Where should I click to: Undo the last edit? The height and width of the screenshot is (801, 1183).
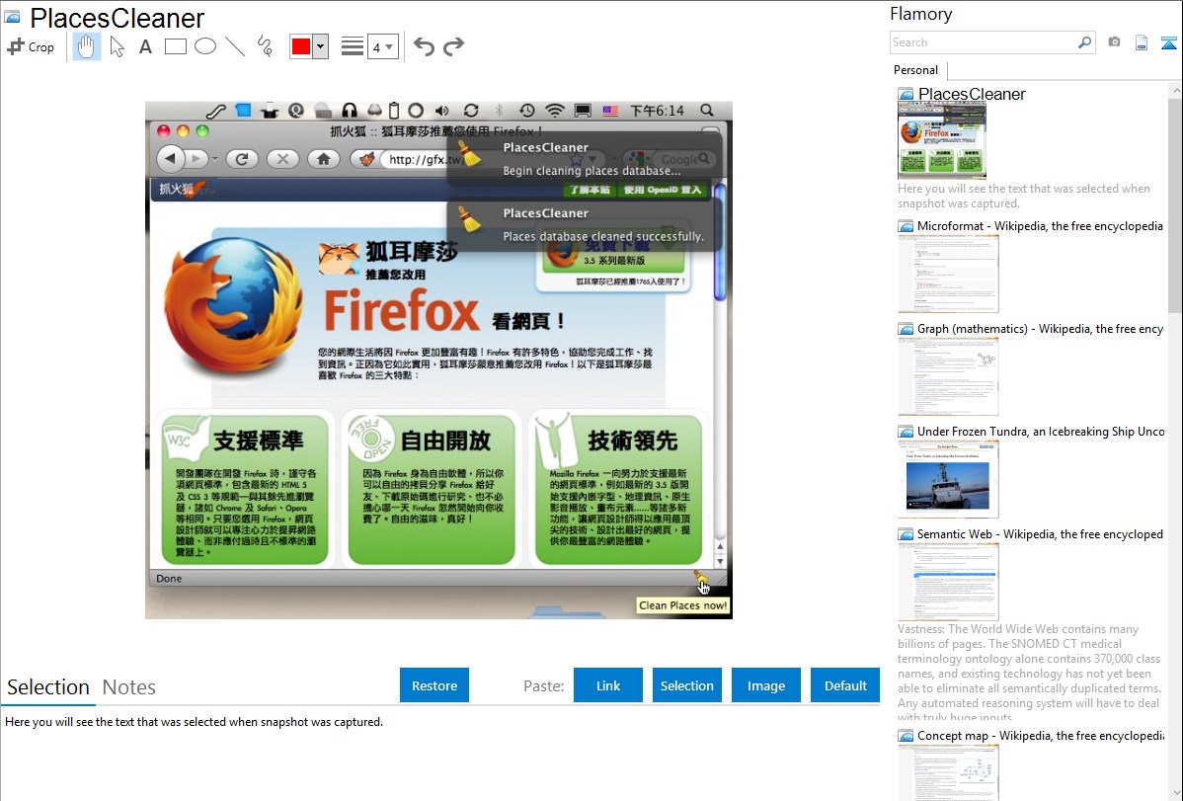coord(424,46)
